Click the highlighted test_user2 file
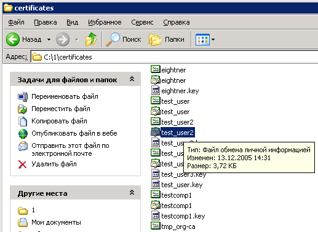This screenshot has width=318, height=232. click(x=172, y=133)
